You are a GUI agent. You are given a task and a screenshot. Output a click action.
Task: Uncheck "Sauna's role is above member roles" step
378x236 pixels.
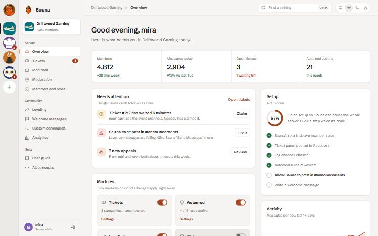click(269, 136)
